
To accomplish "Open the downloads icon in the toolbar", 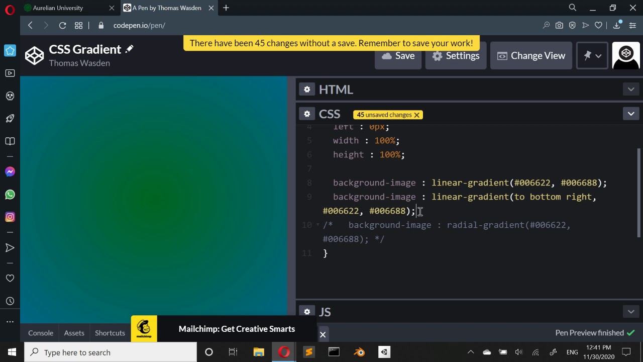I will (616, 25).
